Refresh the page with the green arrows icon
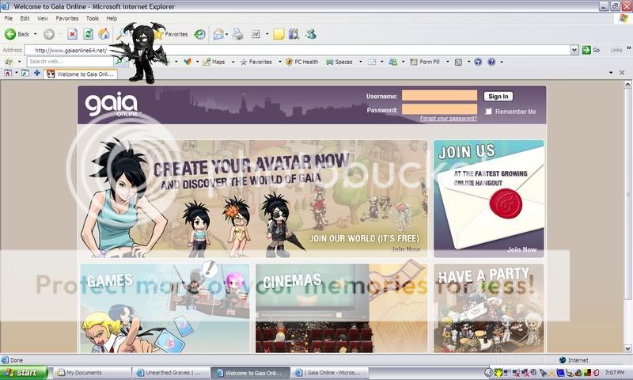This screenshot has width=633, height=380. tap(88, 34)
